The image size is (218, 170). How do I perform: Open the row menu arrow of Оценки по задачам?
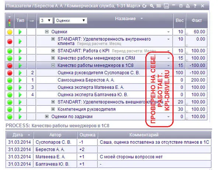[x=168, y=117]
